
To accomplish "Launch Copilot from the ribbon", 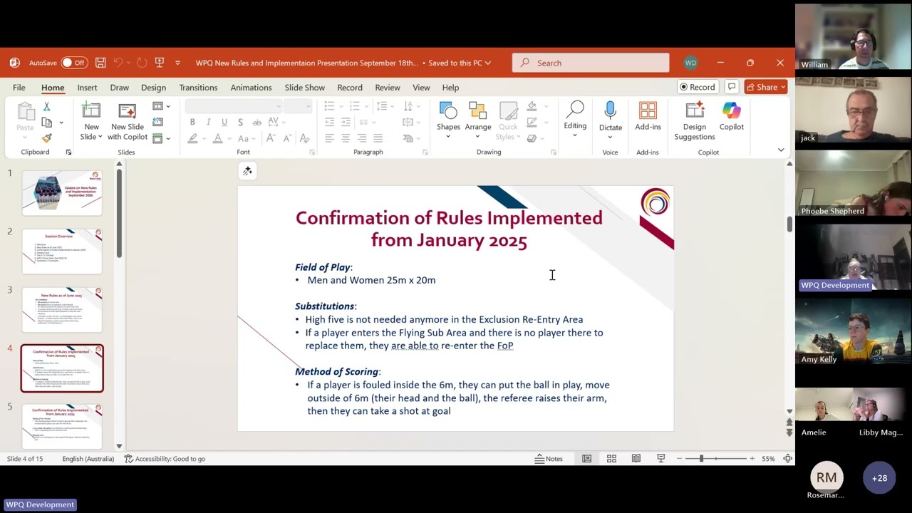I will [x=731, y=116].
